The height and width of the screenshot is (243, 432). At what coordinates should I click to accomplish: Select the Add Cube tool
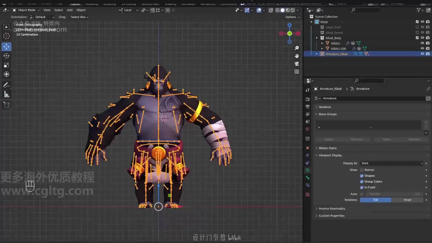click(x=6, y=105)
